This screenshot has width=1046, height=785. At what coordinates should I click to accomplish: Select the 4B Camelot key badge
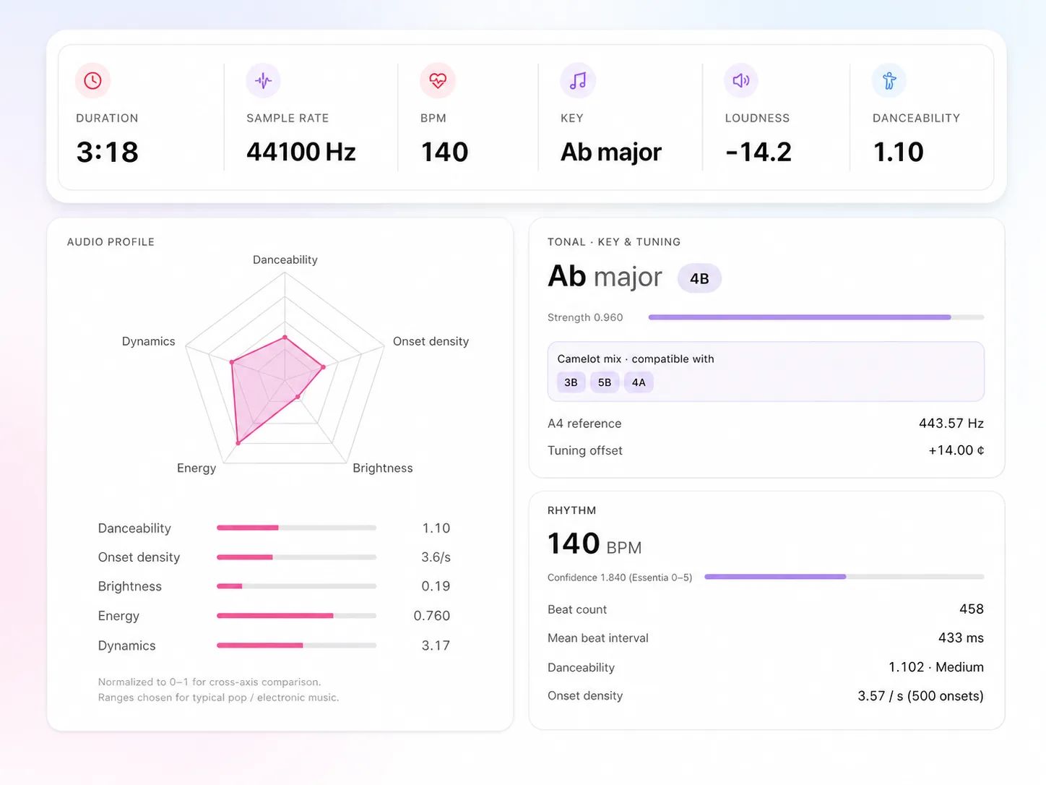pos(699,278)
